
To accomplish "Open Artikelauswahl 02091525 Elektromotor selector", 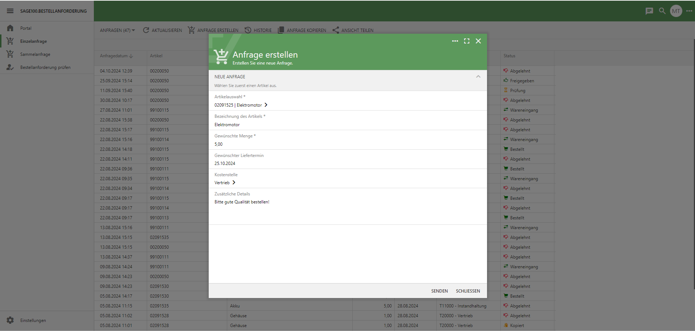I will click(241, 105).
